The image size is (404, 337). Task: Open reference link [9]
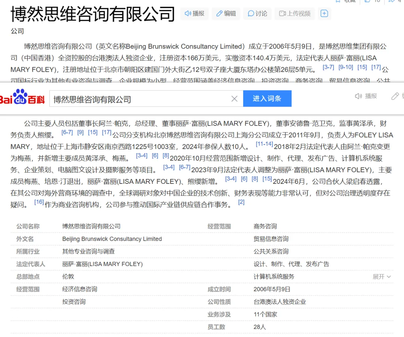pyautogui.click(x=80, y=133)
